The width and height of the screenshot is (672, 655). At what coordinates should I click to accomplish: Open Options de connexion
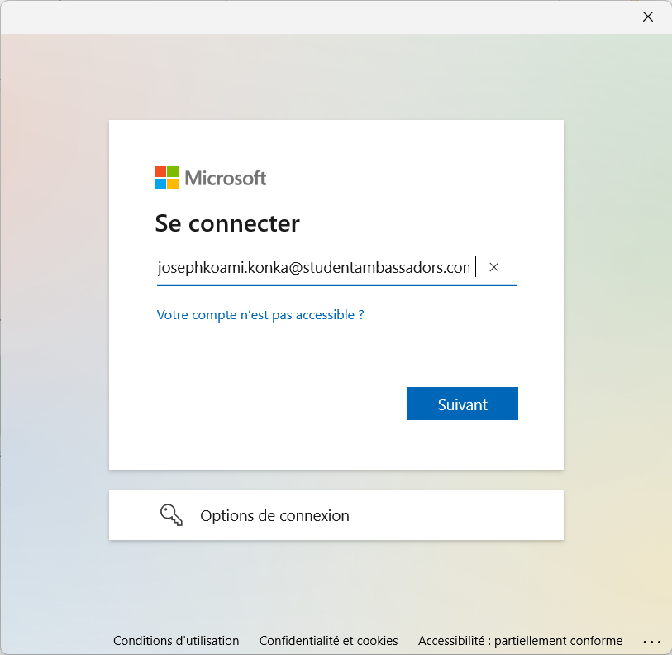336,515
